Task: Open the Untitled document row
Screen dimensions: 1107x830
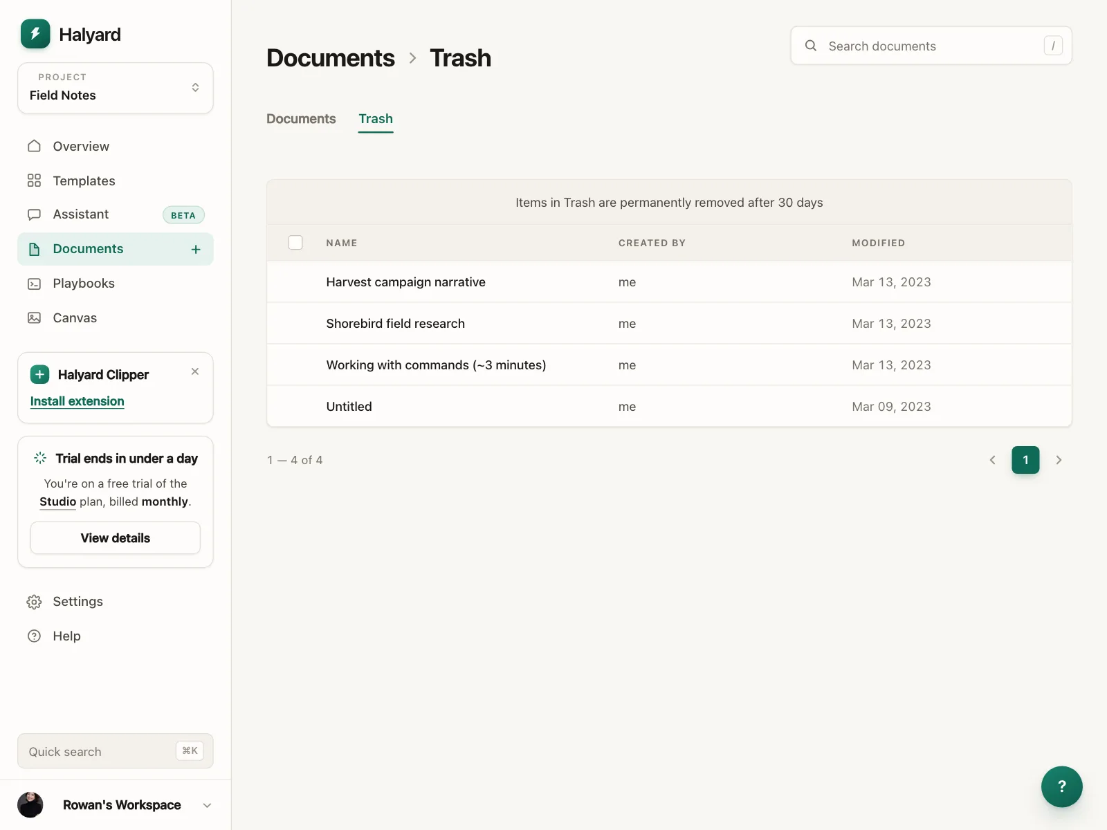Action: point(669,407)
